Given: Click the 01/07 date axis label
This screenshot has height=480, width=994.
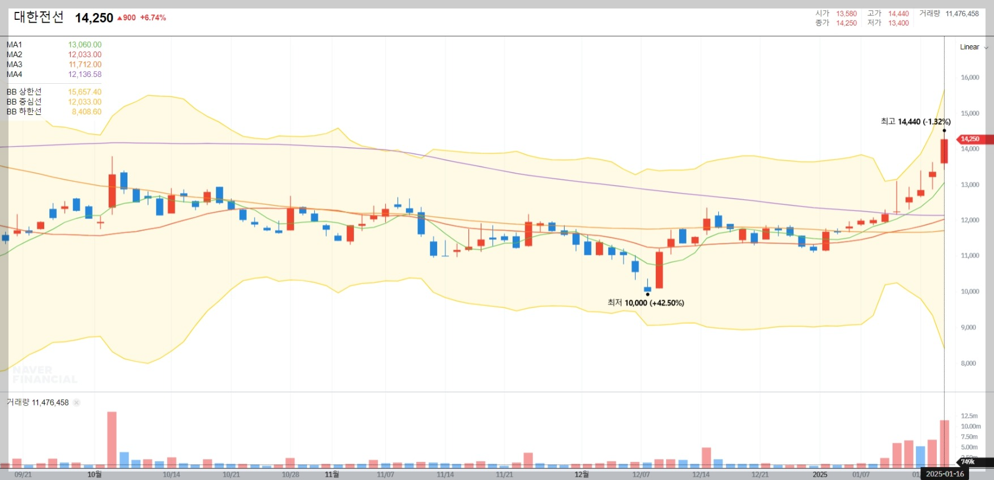Looking at the screenshot, I should (861, 474).
